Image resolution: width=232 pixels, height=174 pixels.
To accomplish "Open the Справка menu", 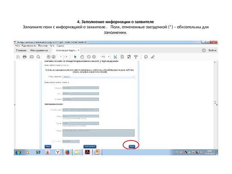I will tap(60, 46).
